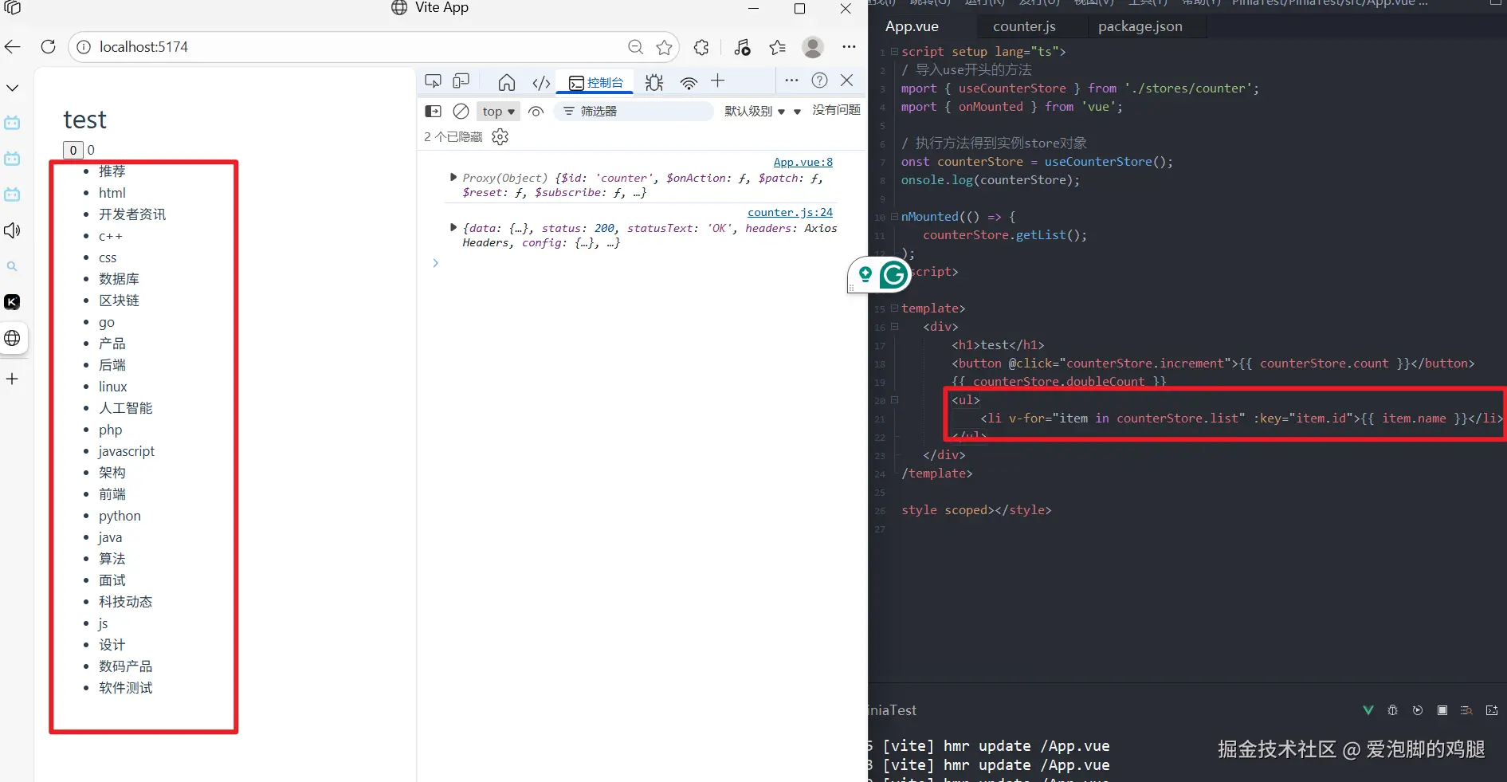Collapse the ul fold at line 20

pos(894,400)
